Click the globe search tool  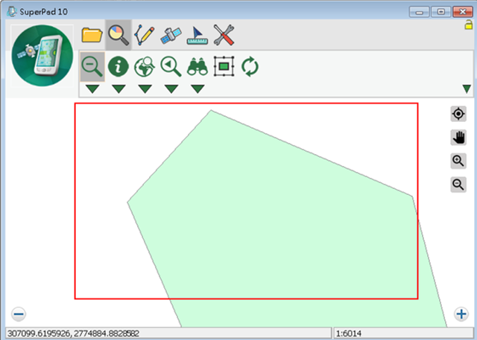pos(145,66)
